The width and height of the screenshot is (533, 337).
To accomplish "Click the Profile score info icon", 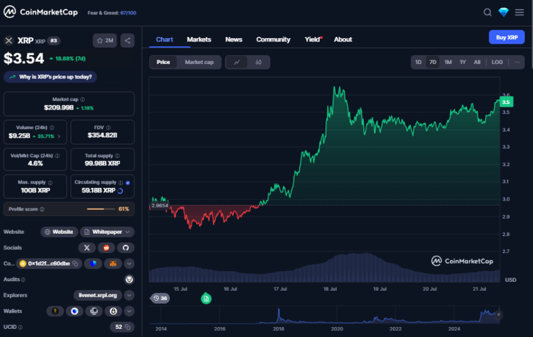I will (42, 209).
